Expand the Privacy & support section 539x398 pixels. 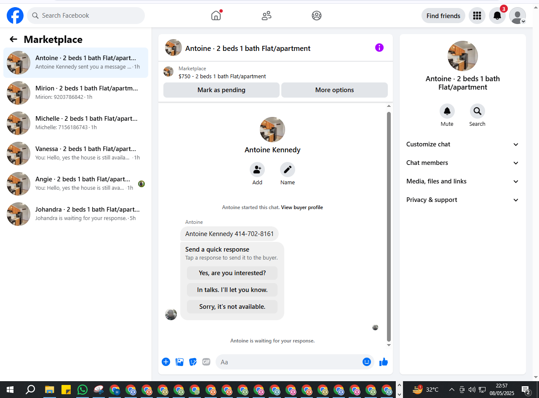coord(463,200)
